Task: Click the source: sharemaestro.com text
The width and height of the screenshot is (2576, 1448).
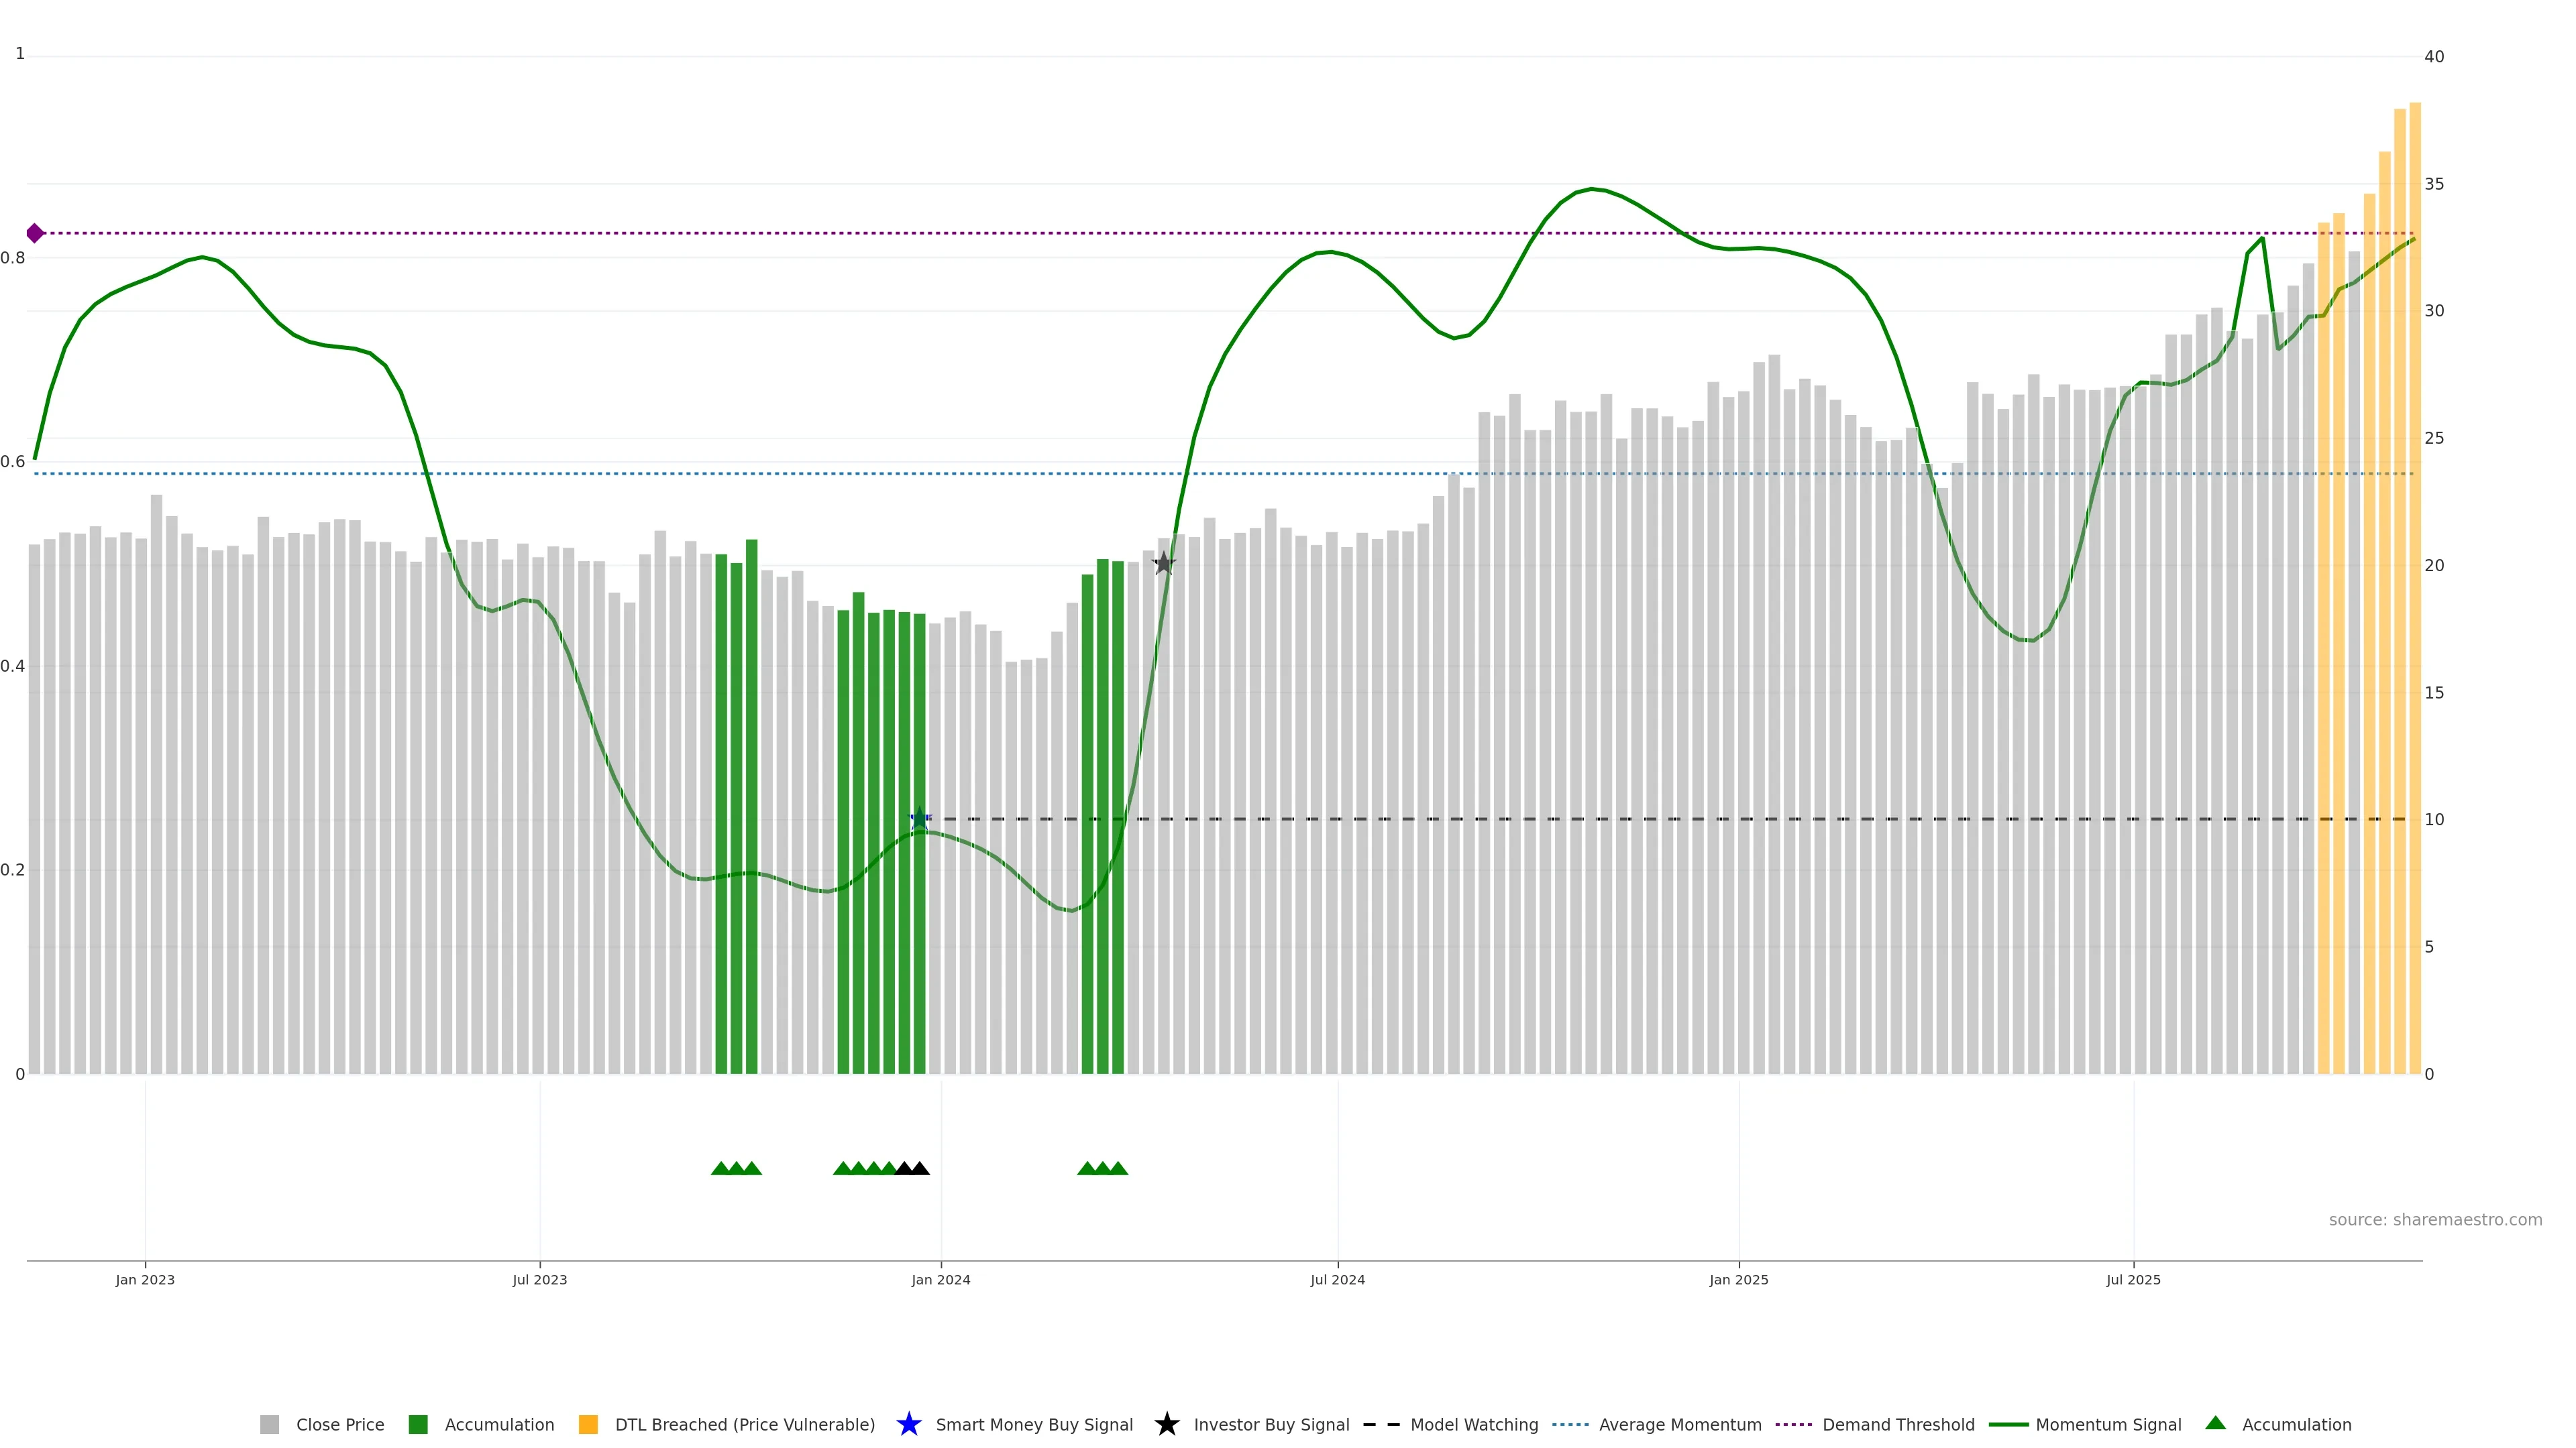Action: (2434, 1219)
